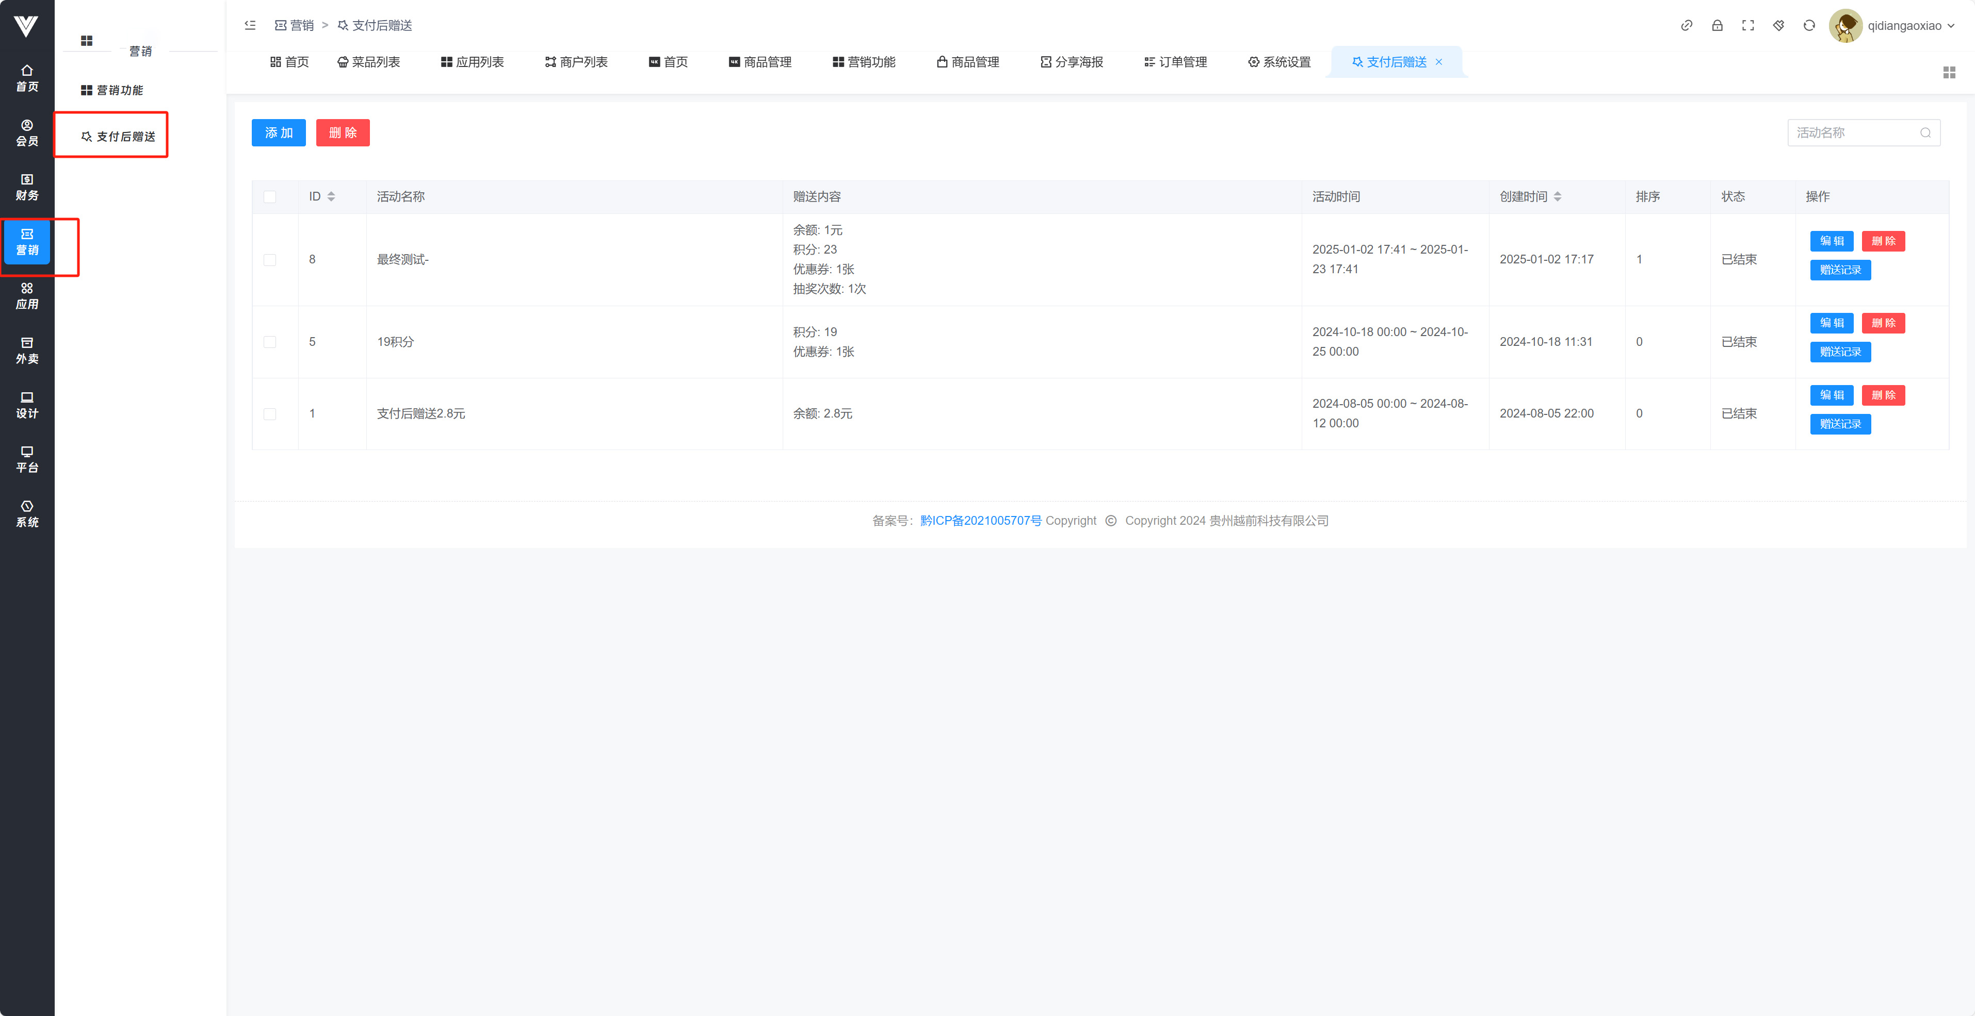
Task: Open the 黔ICP备2021005707号 link
Action: pos(981,520)
